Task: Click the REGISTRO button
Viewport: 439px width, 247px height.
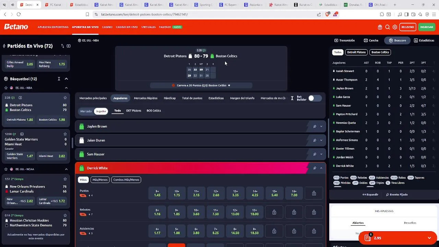Action: click(407, 27)
